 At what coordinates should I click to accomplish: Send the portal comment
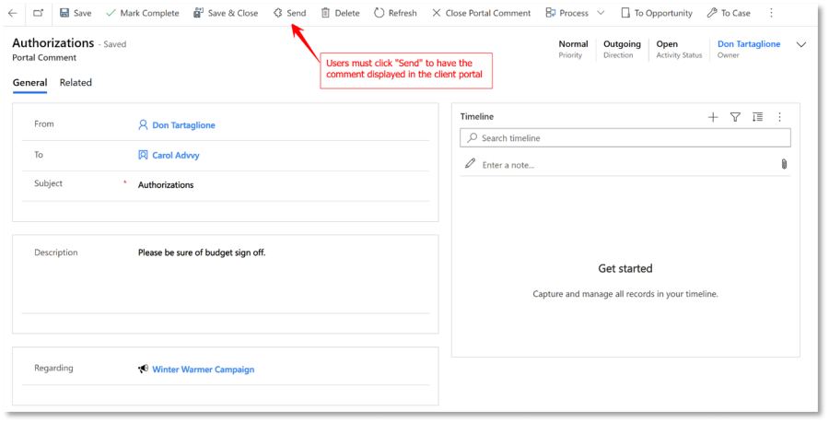pyautogui.click(x=289, y=13)
